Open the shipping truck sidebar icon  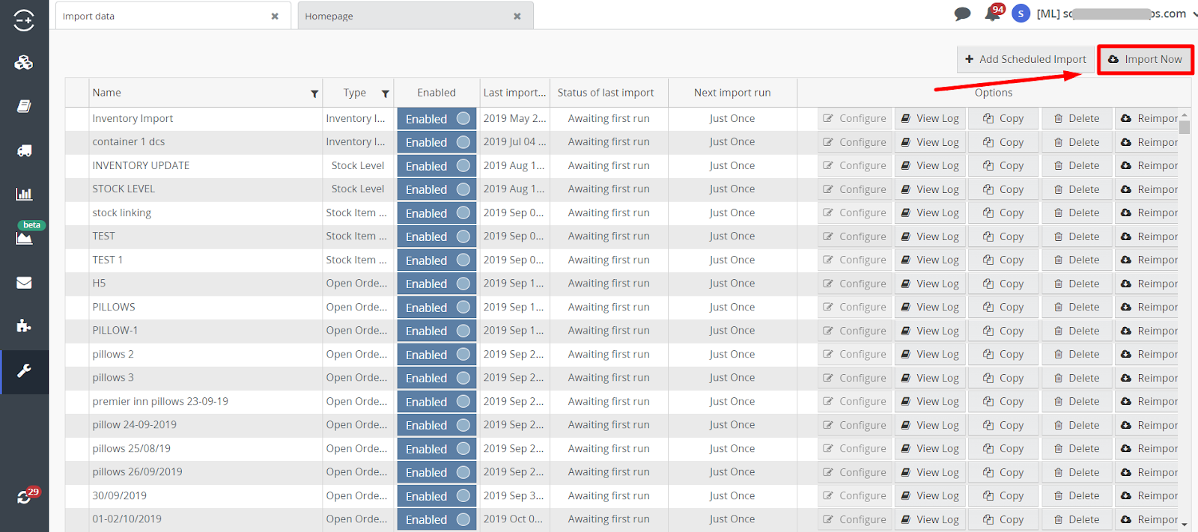pos(24,151)
